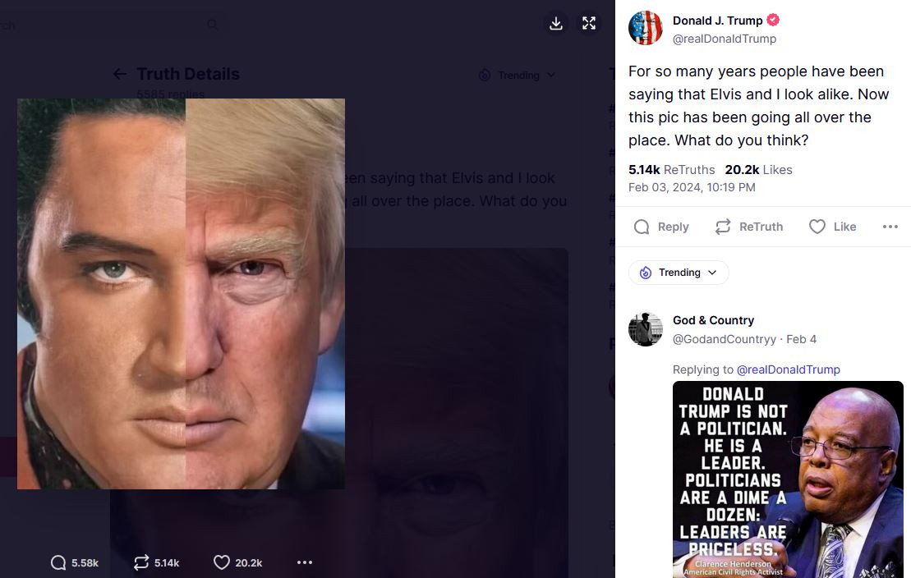Viewport: 911px width, 578px height.
Task: View the 20.2k Likes list
Action: tap(758, 170)
